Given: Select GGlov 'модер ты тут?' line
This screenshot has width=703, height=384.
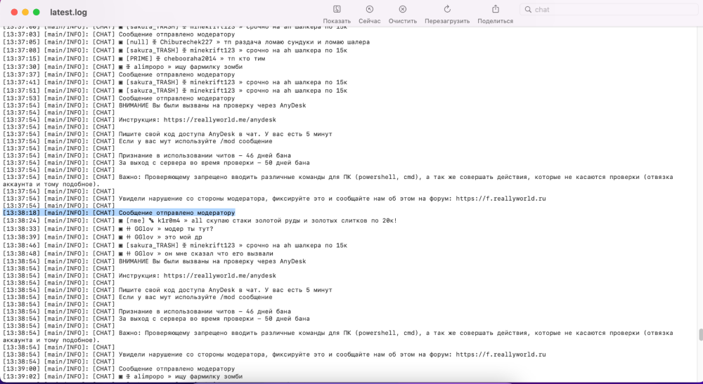Looking at the screenshot, I should coord(108,229).
